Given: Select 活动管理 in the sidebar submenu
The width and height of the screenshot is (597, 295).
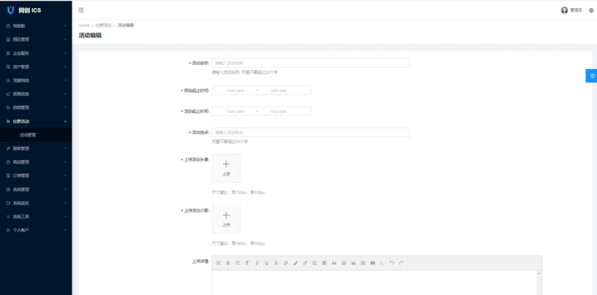Looking at the screenshot, I should [x=28, y=135].
